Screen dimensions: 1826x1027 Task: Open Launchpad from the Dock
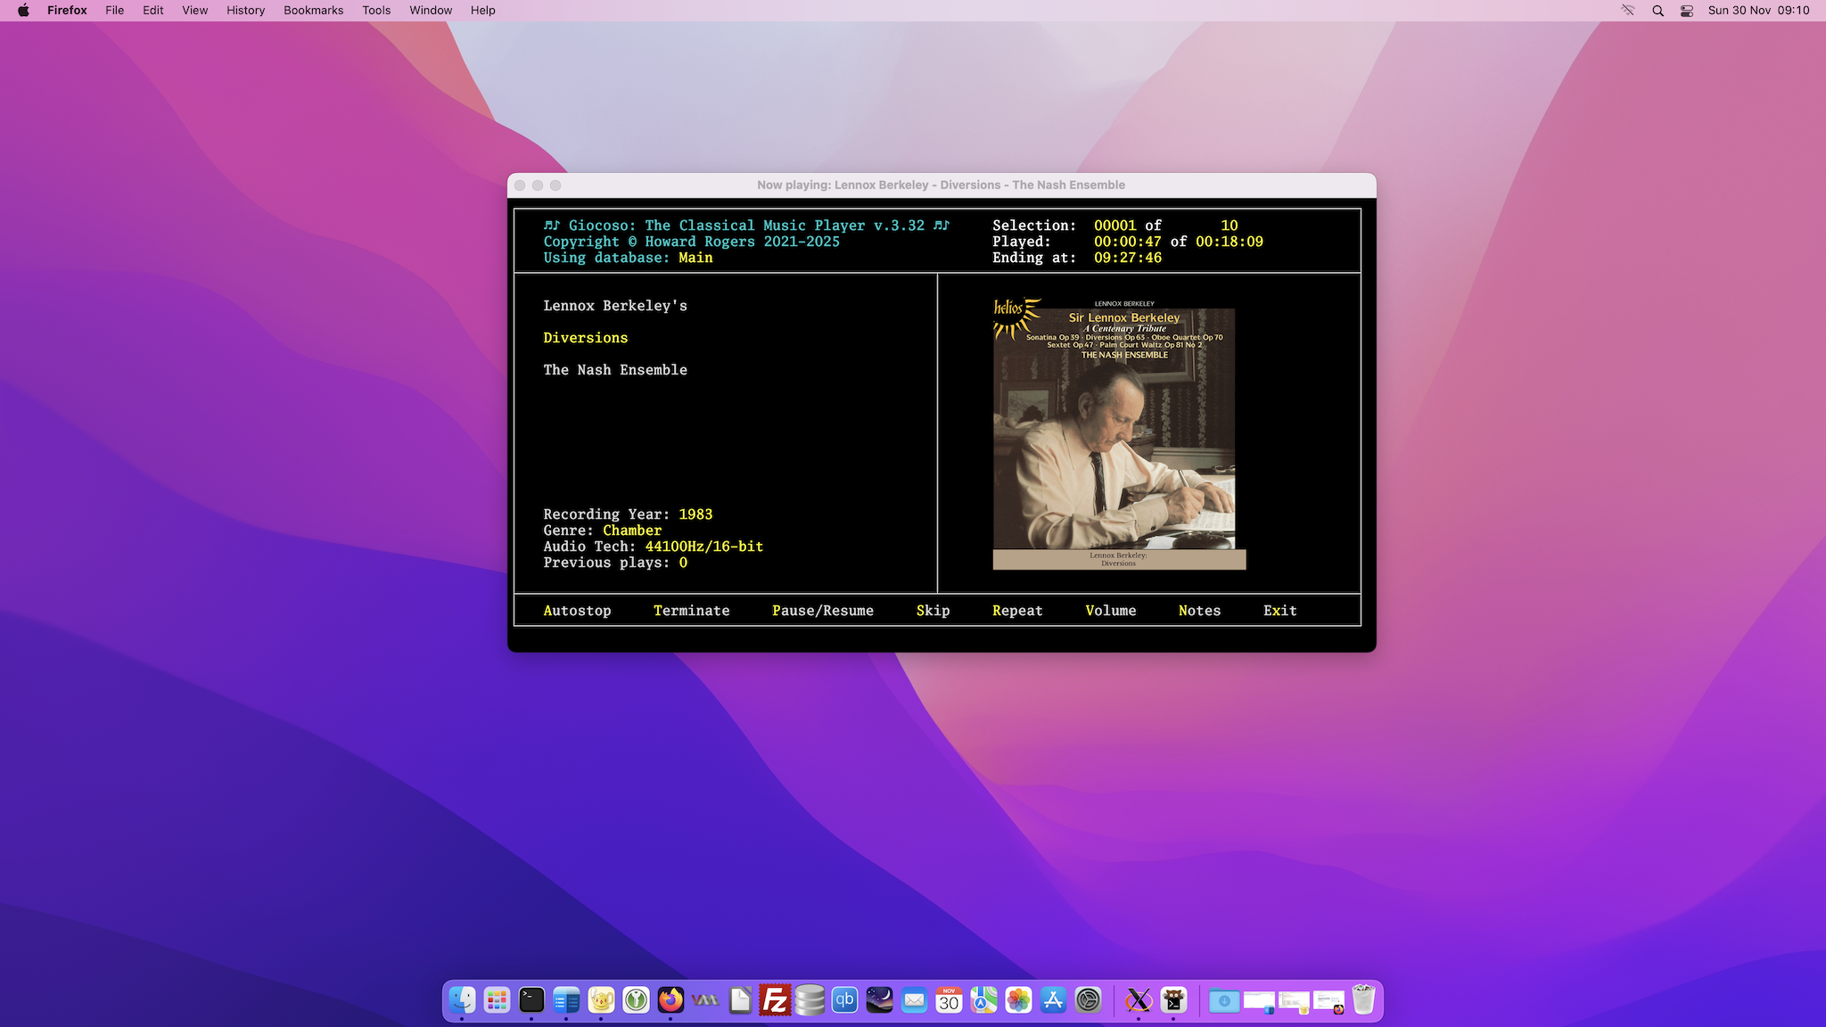(496, 1000)
